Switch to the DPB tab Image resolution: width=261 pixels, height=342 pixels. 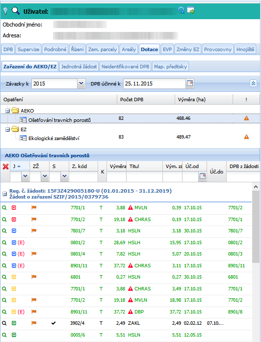[x=8, y=49]
